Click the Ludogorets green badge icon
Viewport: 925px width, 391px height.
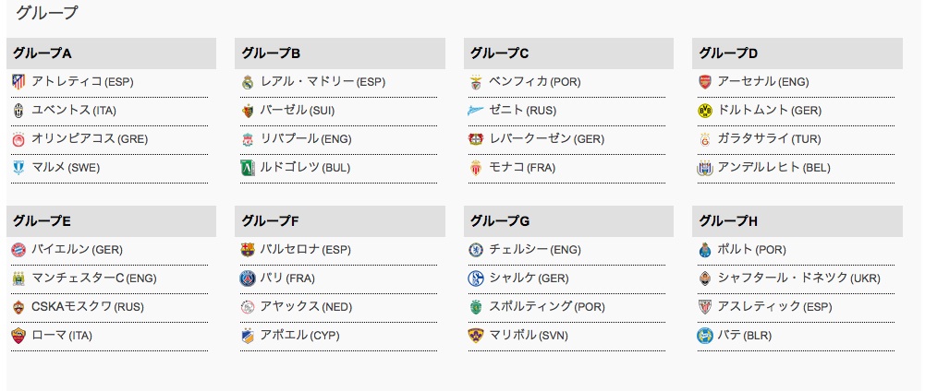[248, 168]
